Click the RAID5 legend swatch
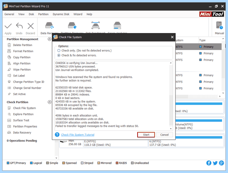The image size is (228, 173). click(x=117, y=163)
